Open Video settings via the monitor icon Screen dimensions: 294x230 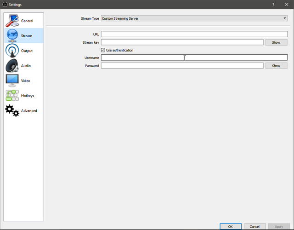pyautogui.click(x=12, y=81)
